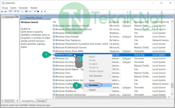
Task: Click the gear icon next to Windows Lisans Yöneticisi Hizmeti
Action: click(x=54, y=26)
